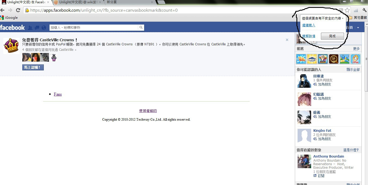368x185 pixels.
Task: Open the 使用者條約 link
Action: (148, 111)
